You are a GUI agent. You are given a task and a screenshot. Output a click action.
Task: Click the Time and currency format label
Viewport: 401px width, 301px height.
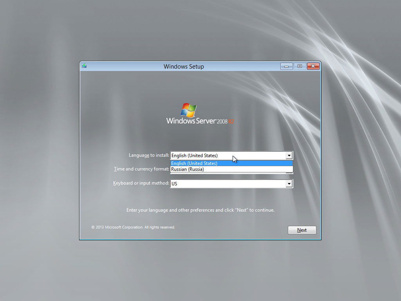(141, 169)
